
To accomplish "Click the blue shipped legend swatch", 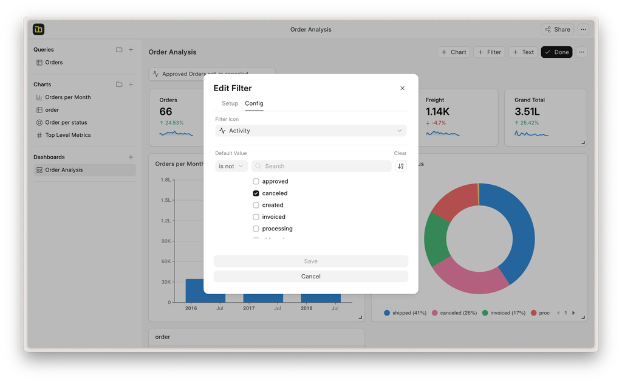I will (x=387, y=313).
